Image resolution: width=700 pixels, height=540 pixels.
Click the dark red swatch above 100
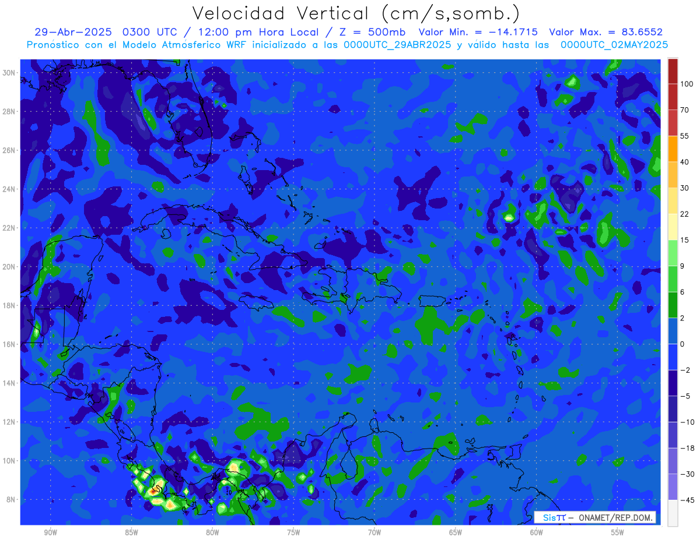(673, 71)
